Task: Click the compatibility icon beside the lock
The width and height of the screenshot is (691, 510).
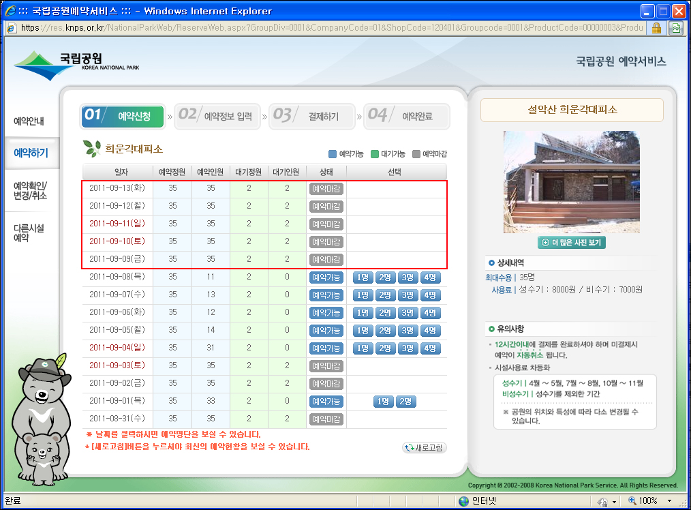Action: coord(675,28)
